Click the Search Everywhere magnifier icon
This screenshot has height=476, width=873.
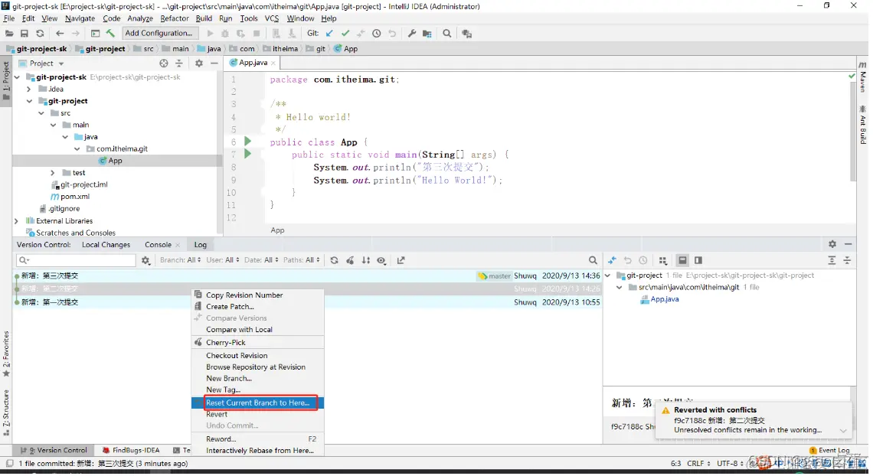pos(446,34)
